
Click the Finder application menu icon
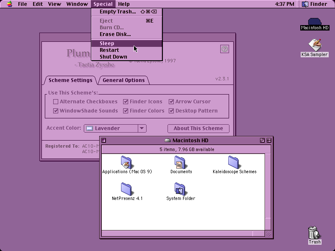[305, 4]
